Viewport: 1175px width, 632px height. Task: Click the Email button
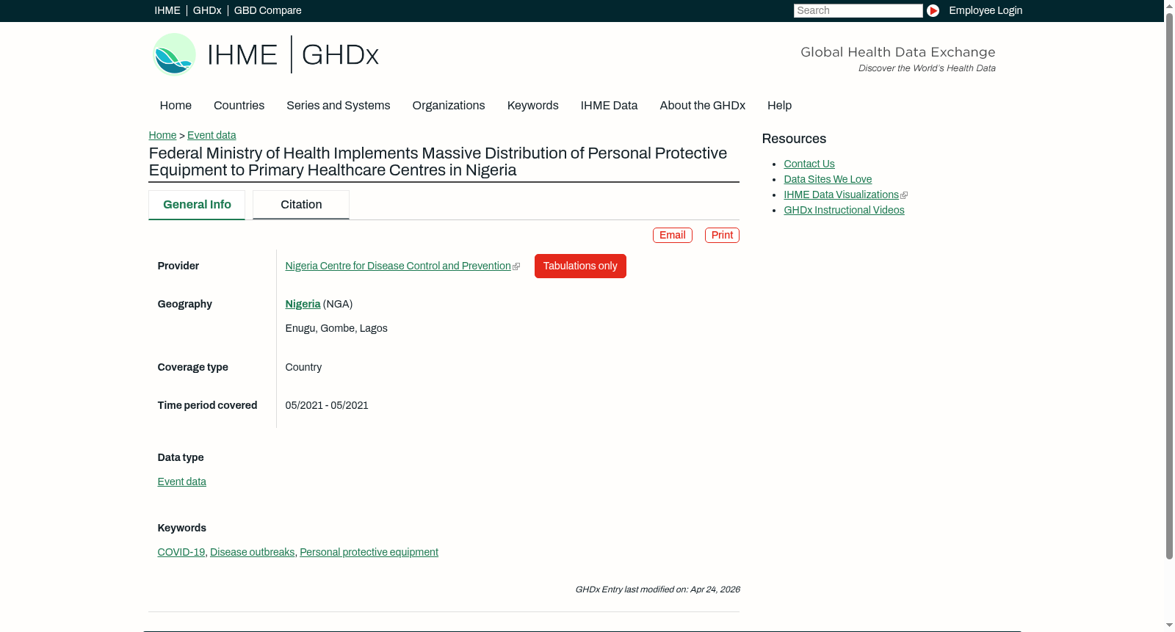[673, 235]
